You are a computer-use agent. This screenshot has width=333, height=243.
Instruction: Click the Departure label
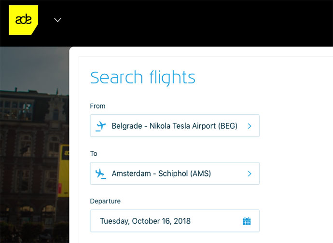tap(105, 201)
